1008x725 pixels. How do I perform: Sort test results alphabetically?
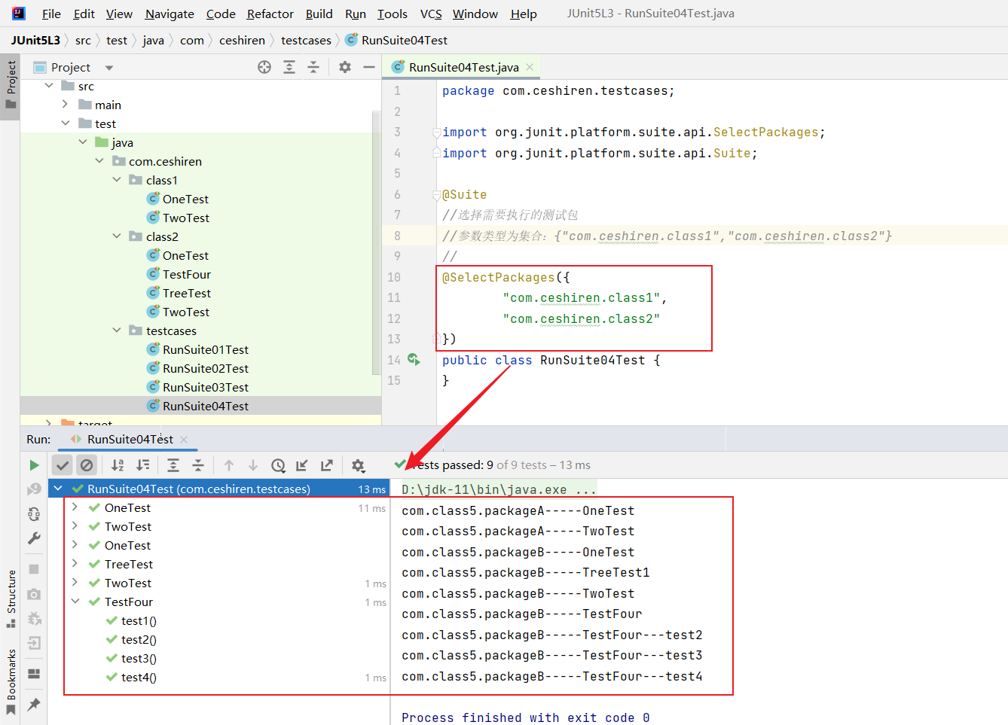(x=118, y=465)
